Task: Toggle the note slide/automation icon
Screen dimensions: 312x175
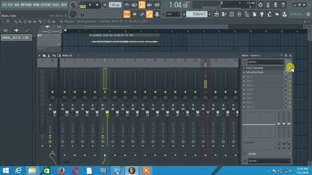Action: (142, 14)
